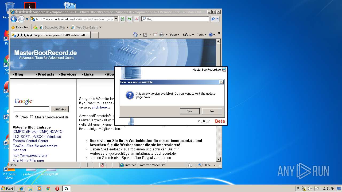This screenshot has height=192, width=342.
Task: Go back with the browser Back arrow
Action: click(14, 19)
